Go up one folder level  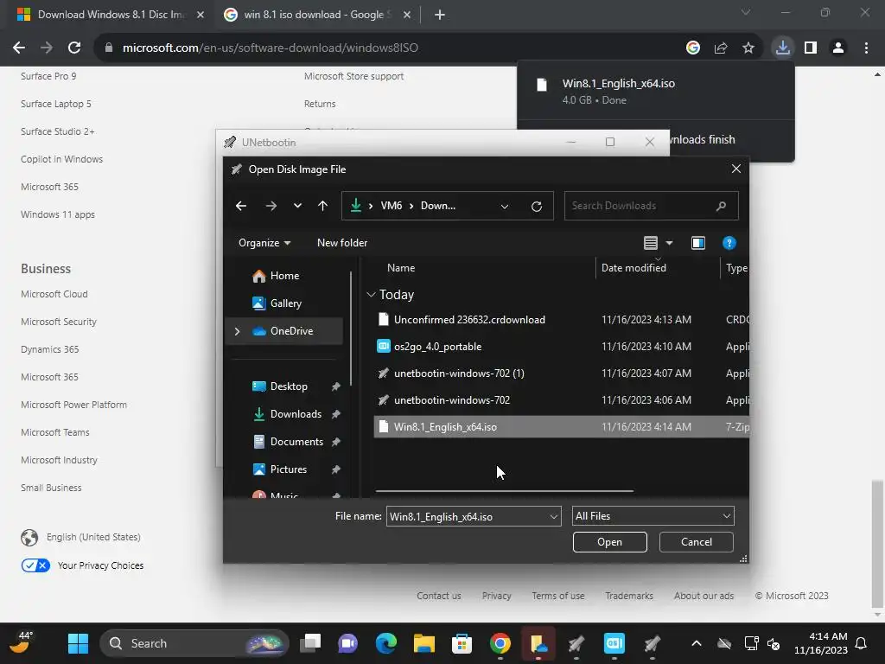tap(323, 206)
